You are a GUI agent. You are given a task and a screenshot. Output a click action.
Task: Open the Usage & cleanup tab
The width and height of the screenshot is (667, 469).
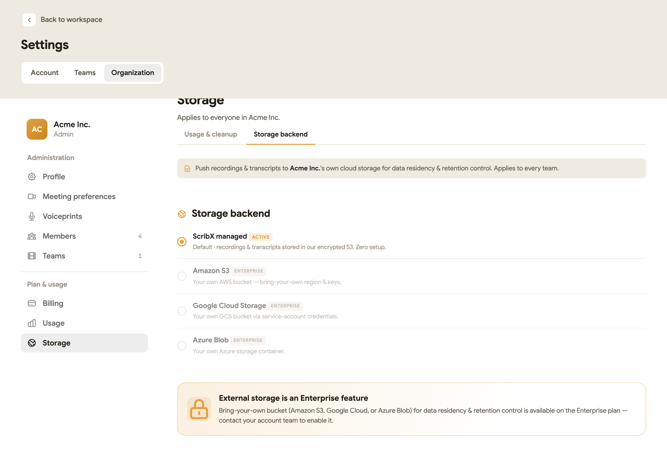211,134
